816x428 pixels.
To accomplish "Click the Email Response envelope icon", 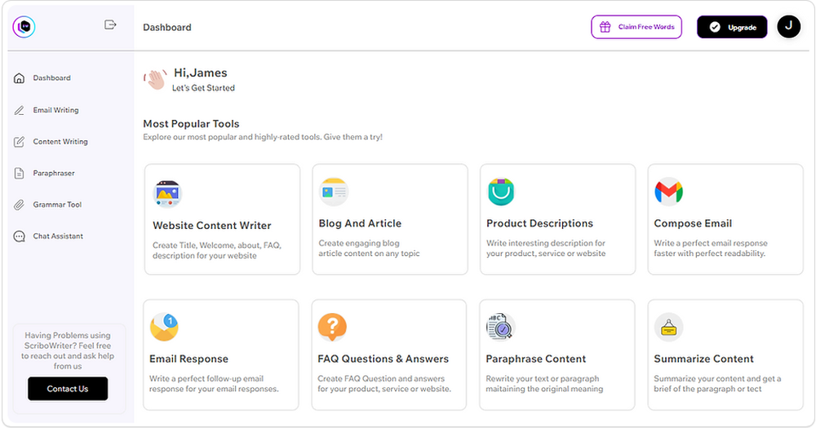I will tap(165, 327).
